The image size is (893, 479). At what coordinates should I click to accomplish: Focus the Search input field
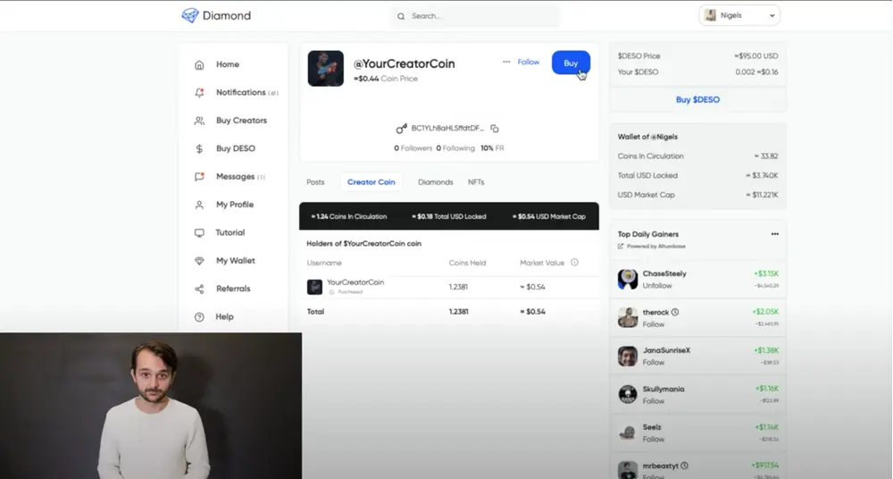[x=476, y=16]
